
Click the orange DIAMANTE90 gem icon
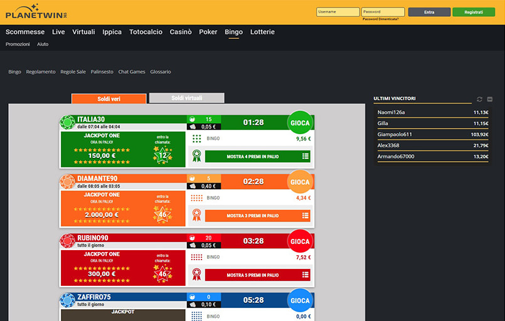point(67,182)
